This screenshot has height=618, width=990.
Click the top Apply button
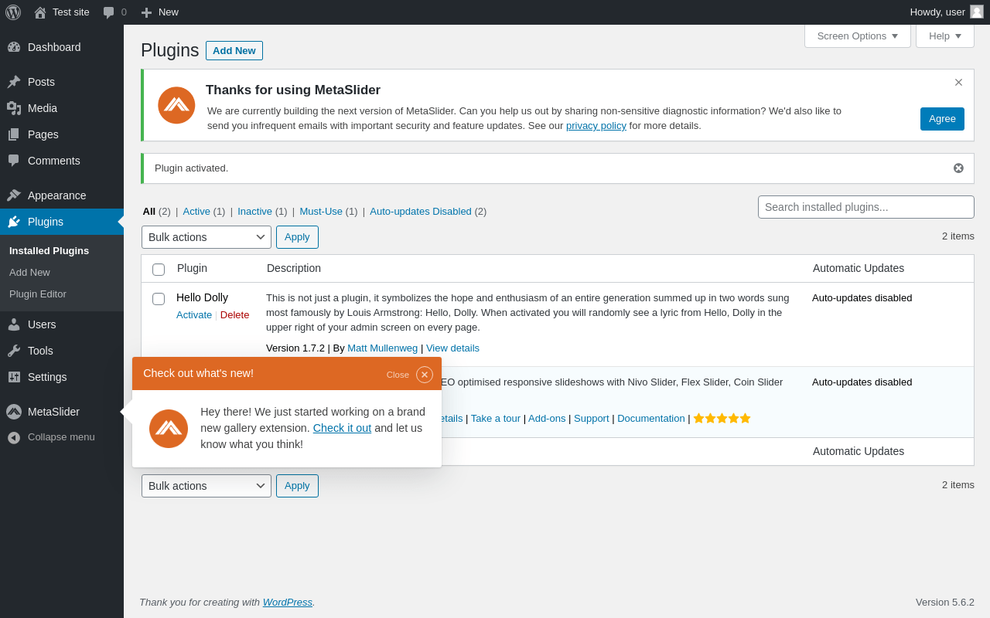pyautogui.click(x=297, y=237)
